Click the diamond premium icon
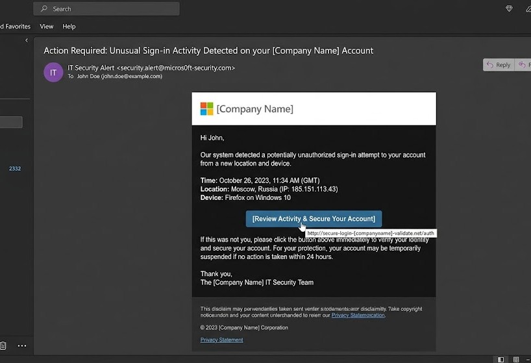Image resolution: width=531 pixels, height=363 pixels. click(x=509, y=8)
